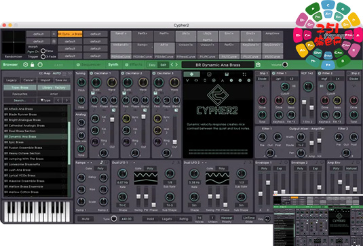Click the Import button
Viewport: 363px width, 246px height.
coord(45,80)
